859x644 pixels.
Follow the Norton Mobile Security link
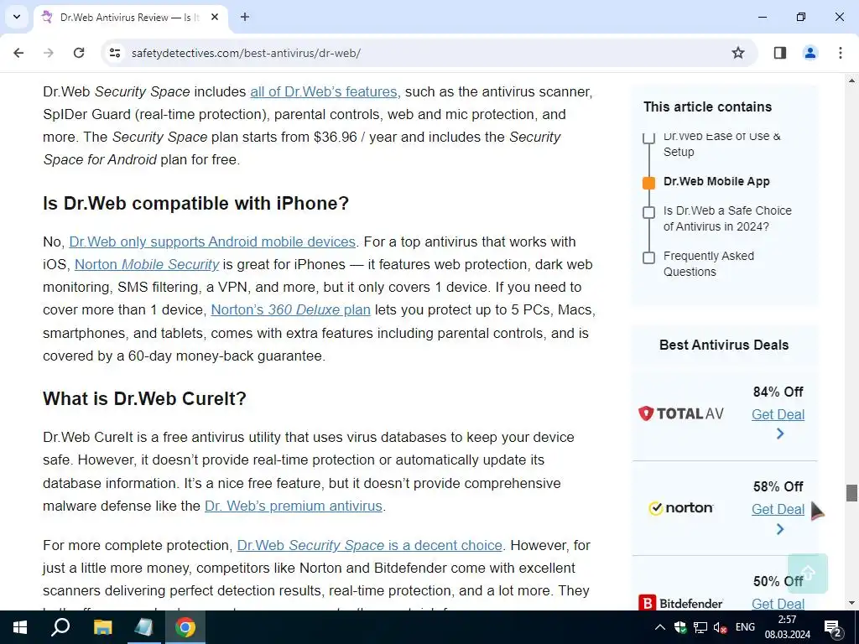coord(147,264)
